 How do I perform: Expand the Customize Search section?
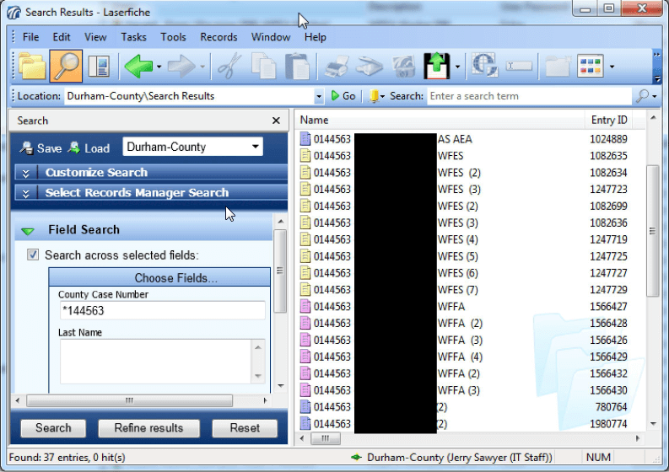tap(151, 172)
